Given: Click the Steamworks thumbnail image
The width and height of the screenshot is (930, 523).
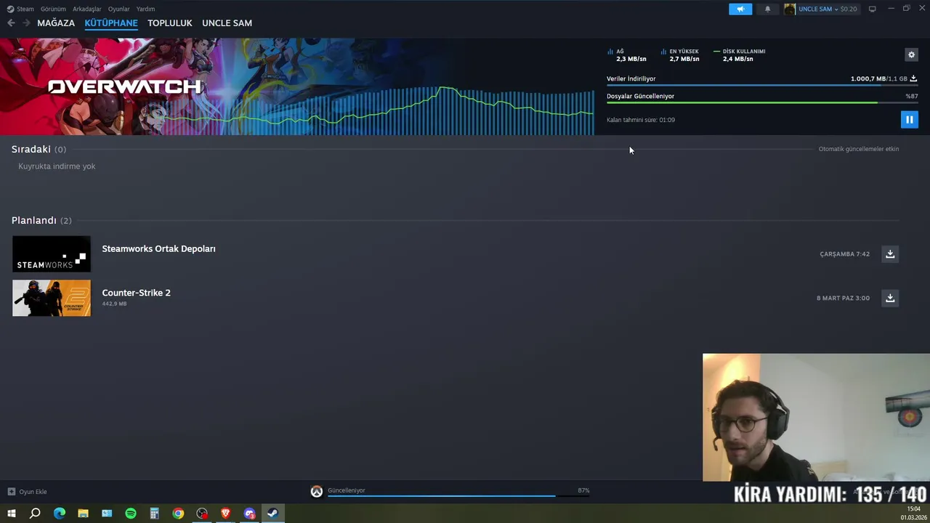Looking at the screenshot, I should [x=52, y=254].
